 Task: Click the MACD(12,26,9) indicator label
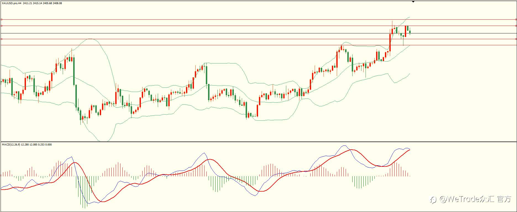coord(11,144)
